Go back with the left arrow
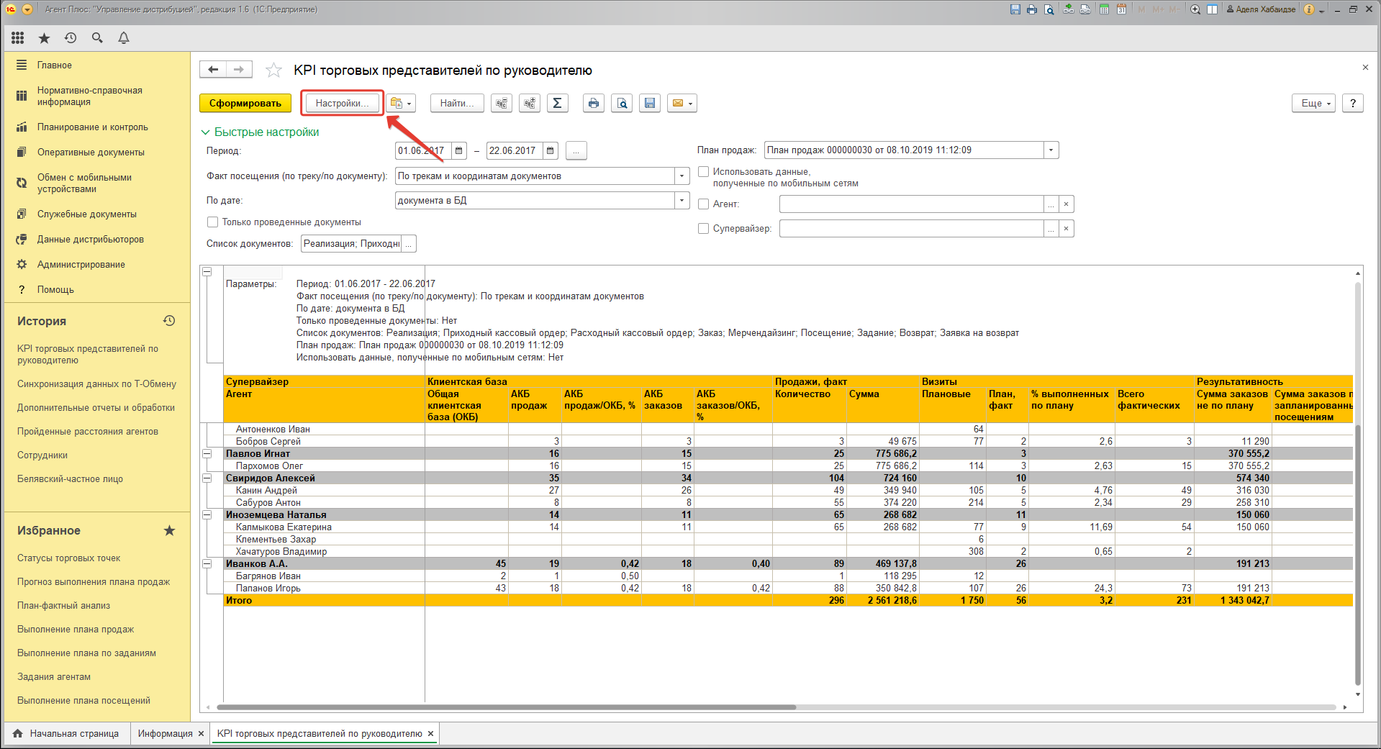1381x749 pixels. (213, 70)
